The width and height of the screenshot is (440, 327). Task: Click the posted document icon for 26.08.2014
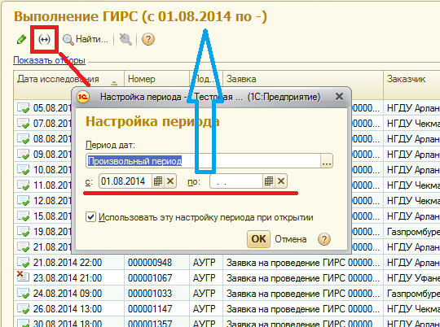pos(23,308)
